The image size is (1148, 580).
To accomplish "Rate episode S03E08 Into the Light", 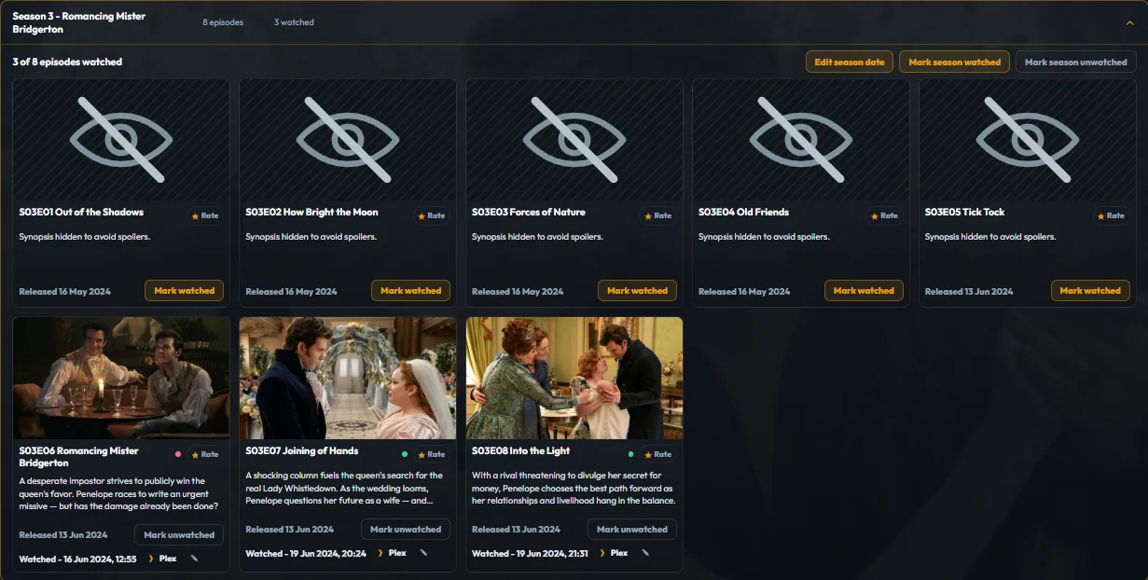I will [x=658, y=454].
